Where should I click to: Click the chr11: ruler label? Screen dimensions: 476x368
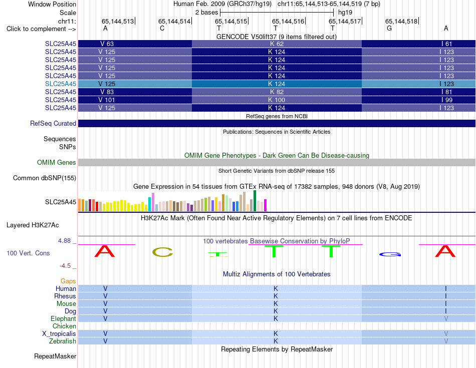pyautogui.click(x=67, y=21)
